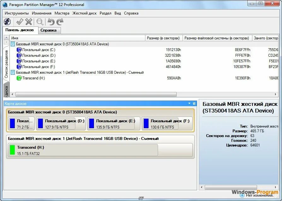This screenshot has width=282, height=201.
Task: Click the Нет изменений status text
Action: [260, 195]
